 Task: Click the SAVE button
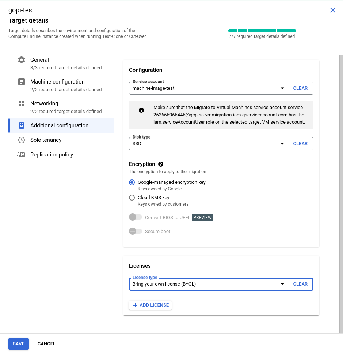pyautogui.click(x=19, y=344)
